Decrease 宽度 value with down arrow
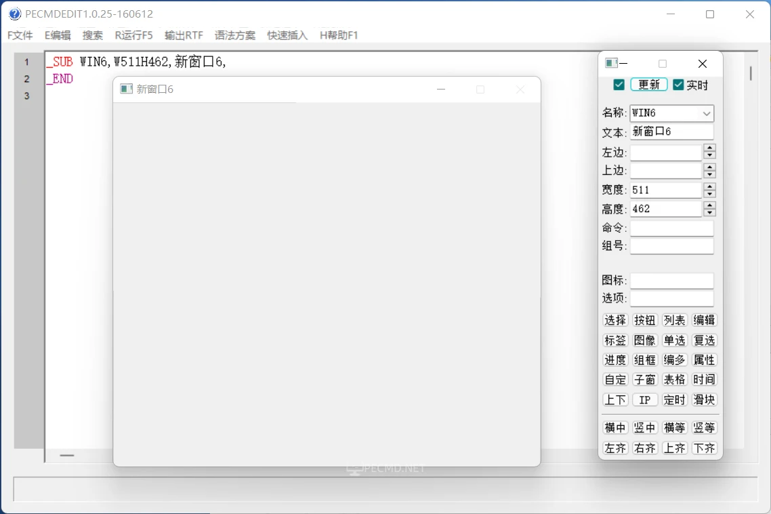Screen dimensions: 771x514 coord(709,194)
